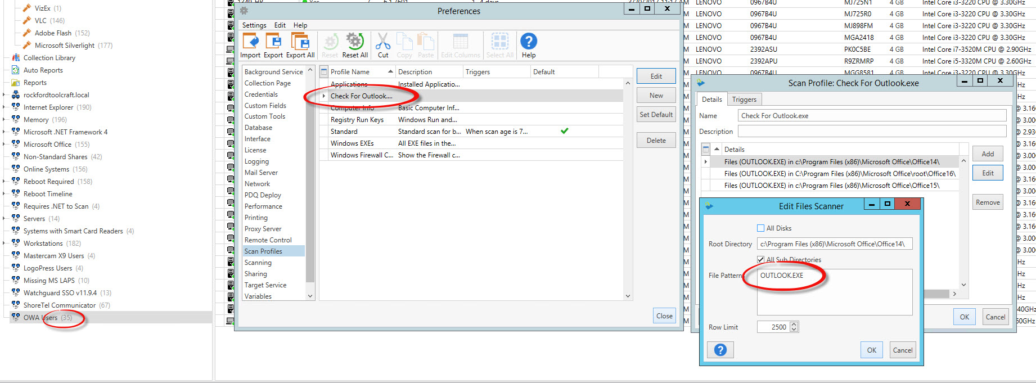Click the Set Default button
Screen dimensions: 1036x383
656,115
